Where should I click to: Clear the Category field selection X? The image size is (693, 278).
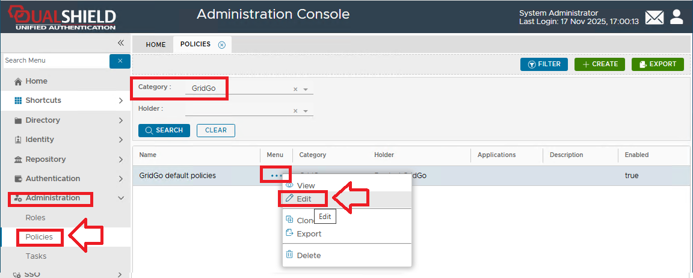[x=295, y=89]
